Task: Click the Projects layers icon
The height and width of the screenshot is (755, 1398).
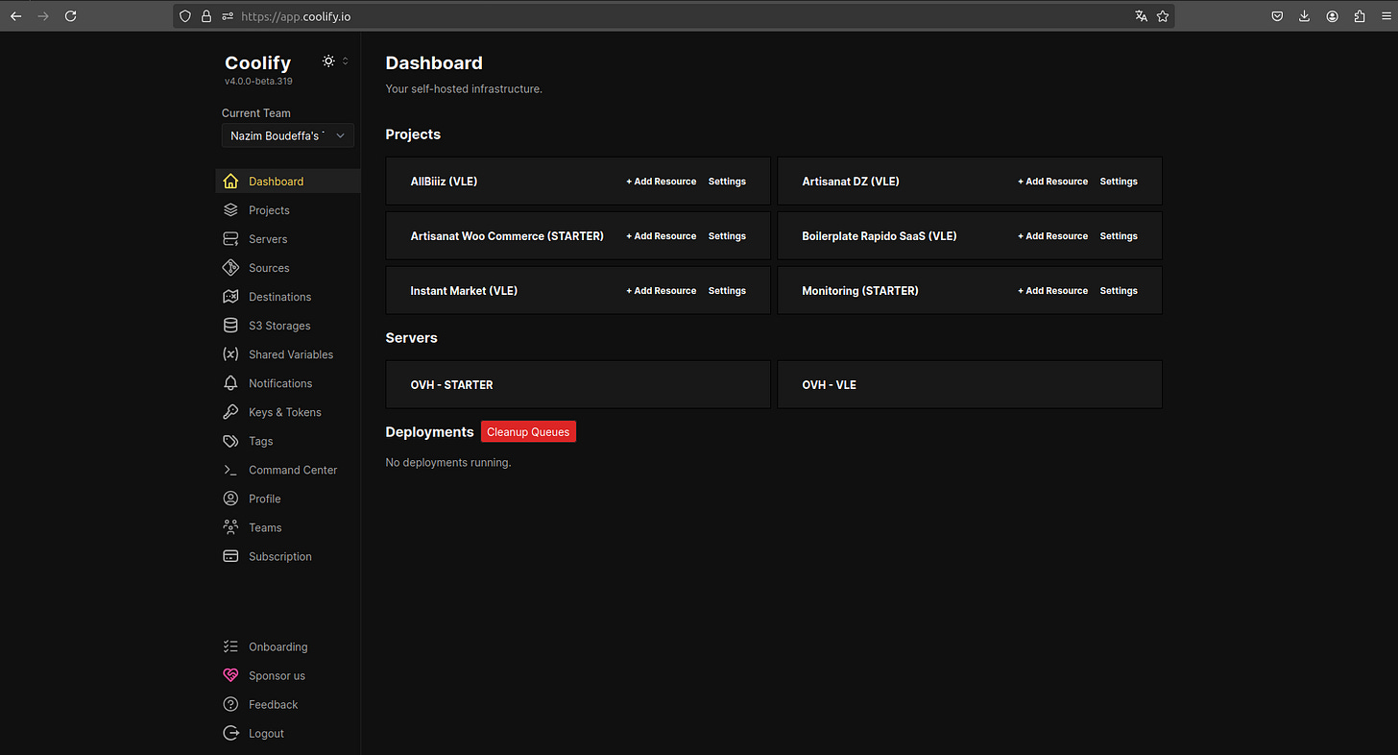Action: click(x=230, y=209)
